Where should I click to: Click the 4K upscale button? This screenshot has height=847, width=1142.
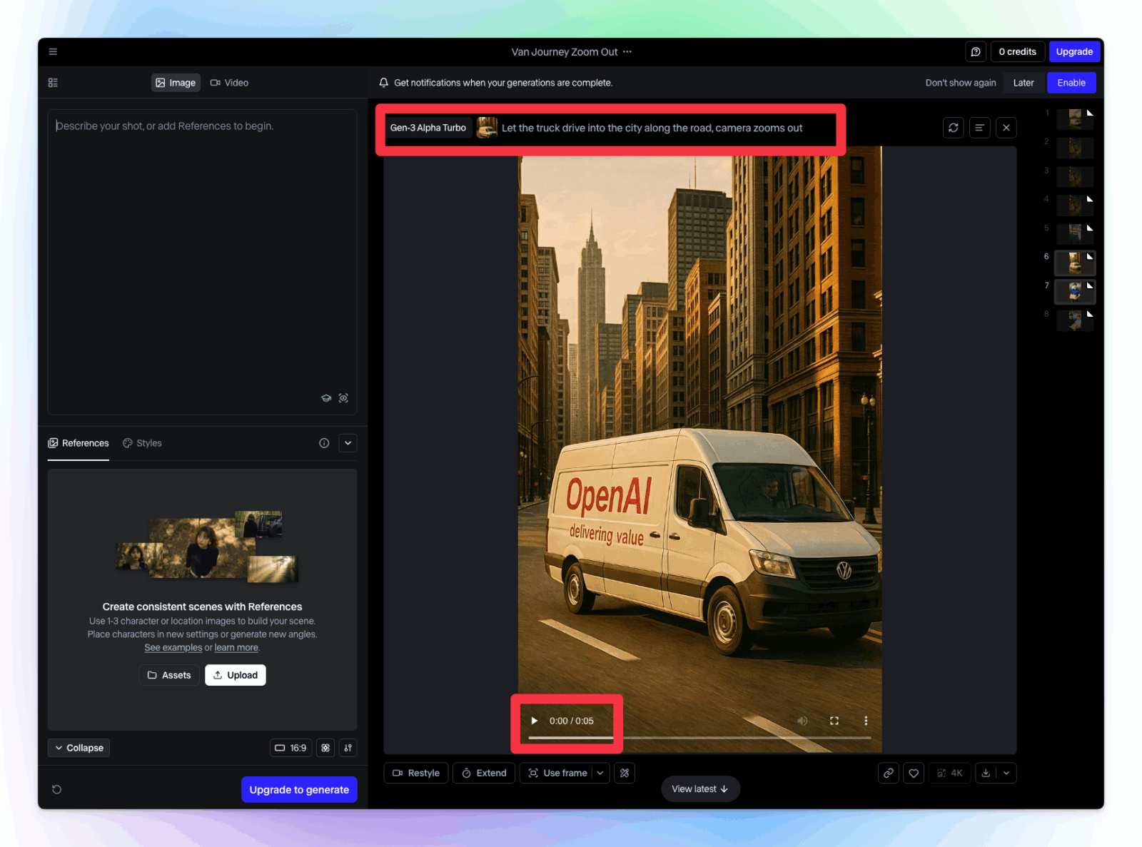tap(950, 773)
